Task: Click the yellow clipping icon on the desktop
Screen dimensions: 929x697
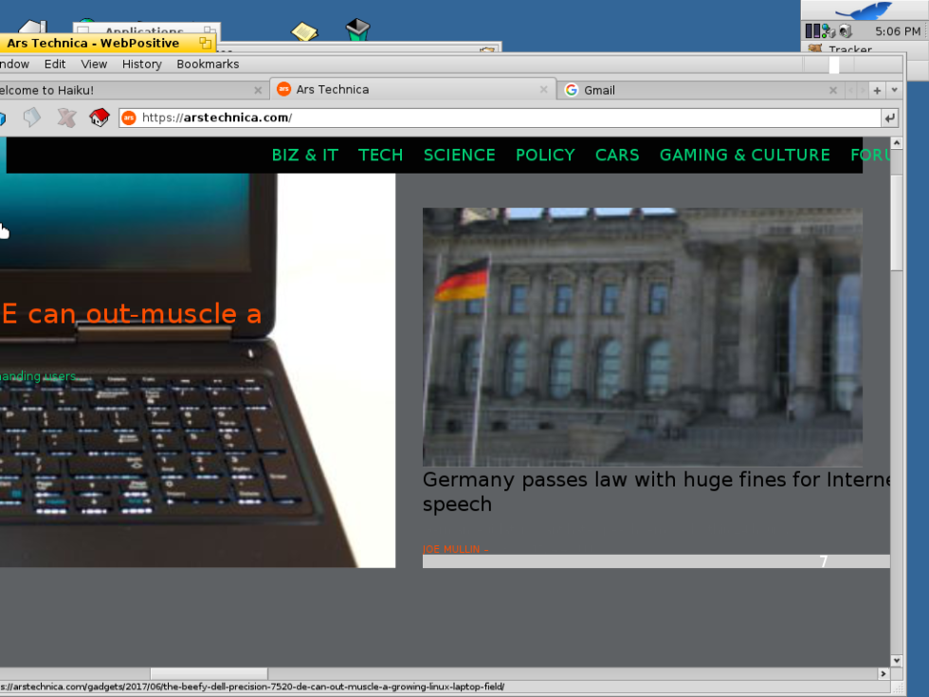Action: (303, 30)
